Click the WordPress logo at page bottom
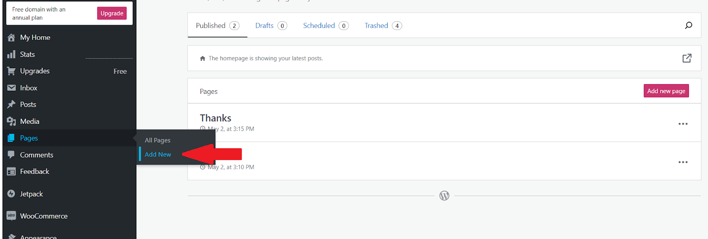Image resolution: width=708 pixels, height=239 pixels. click(x=444, y=196)
